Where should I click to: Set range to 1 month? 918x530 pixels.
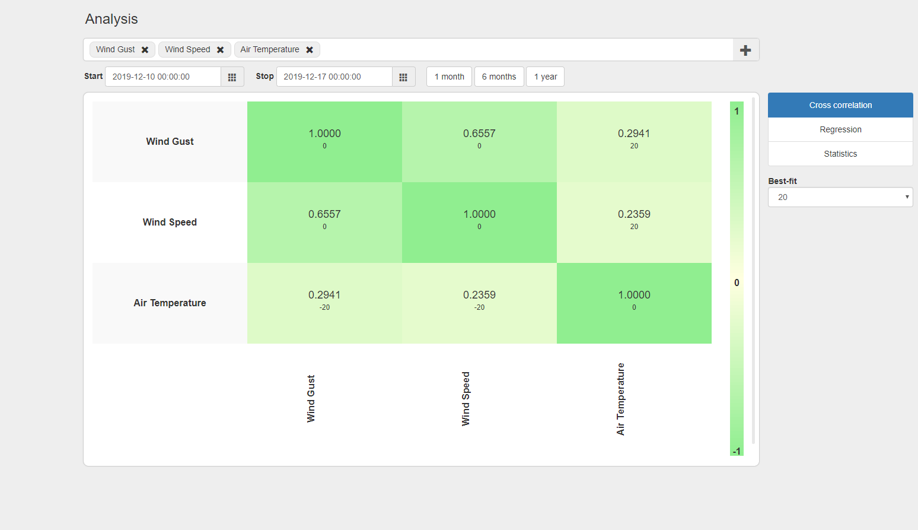click(450, 77)
